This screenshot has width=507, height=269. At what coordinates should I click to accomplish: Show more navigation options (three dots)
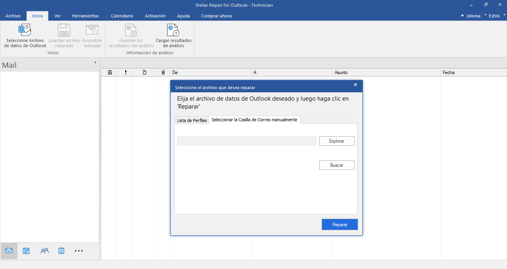[x=79, y=251]
